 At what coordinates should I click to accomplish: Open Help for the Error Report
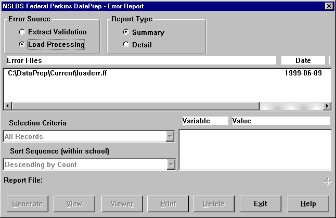pyautogui.click(x=308, y=203)
